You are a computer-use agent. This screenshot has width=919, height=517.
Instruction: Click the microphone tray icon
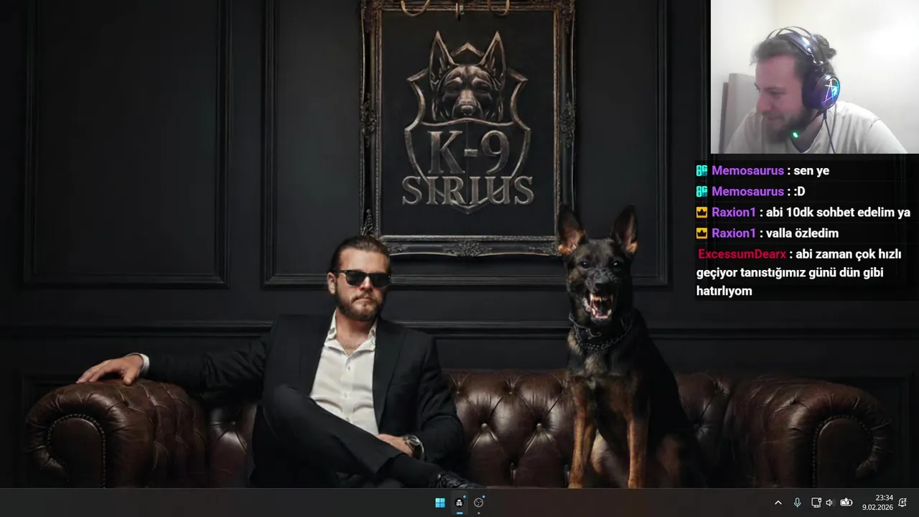(x=797, y=503)
